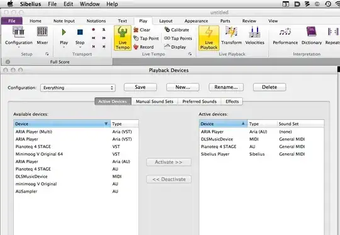Screen dimensions: 340x235
Task: Click the Clear live tempo icon
Action: pyautogui.click(x=136, y=30)
